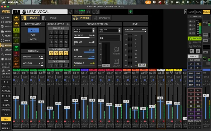
Task: Click the Save button
Action: click(198, 12)
